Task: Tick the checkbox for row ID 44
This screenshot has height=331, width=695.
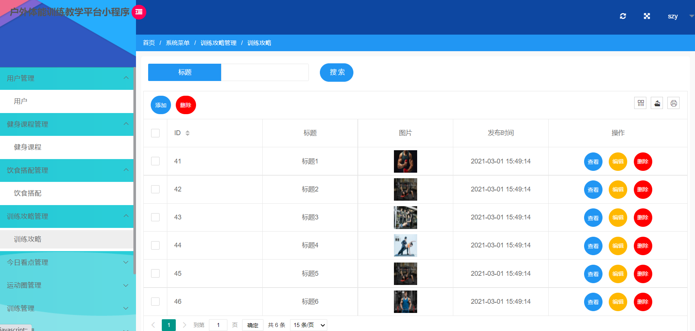Action: pos(156,245)
